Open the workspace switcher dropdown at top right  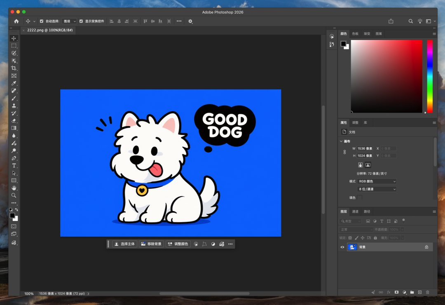[430, 21]
